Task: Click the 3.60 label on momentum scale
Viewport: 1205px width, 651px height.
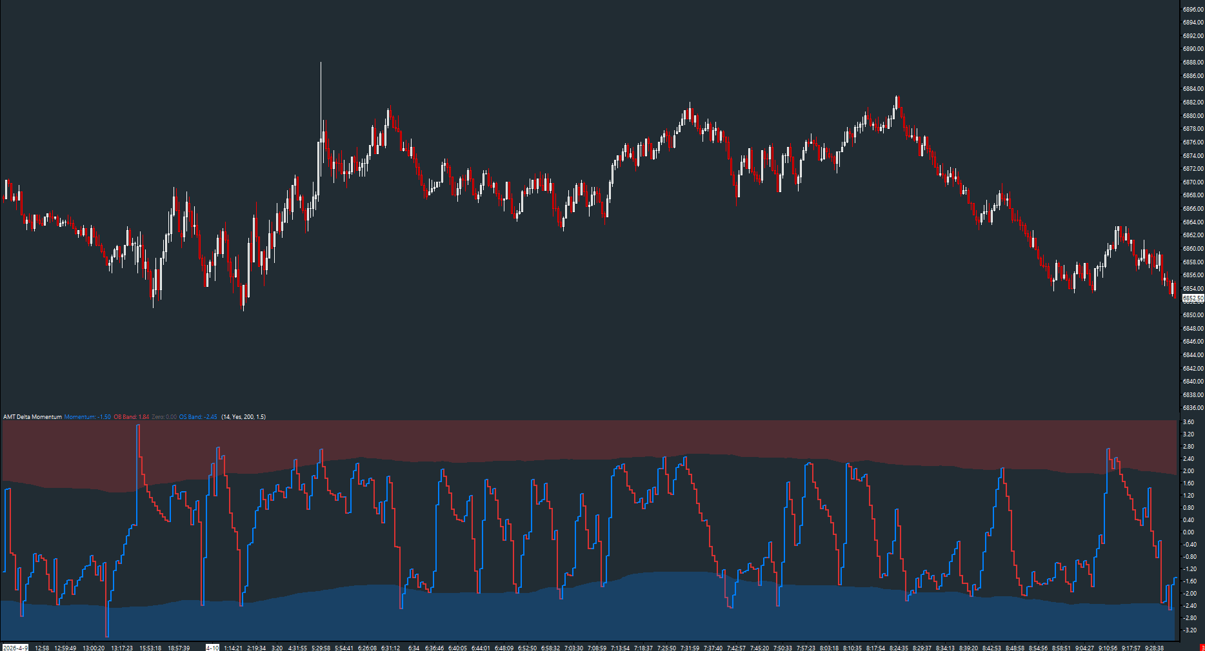Action: (x=1187, y=422)
